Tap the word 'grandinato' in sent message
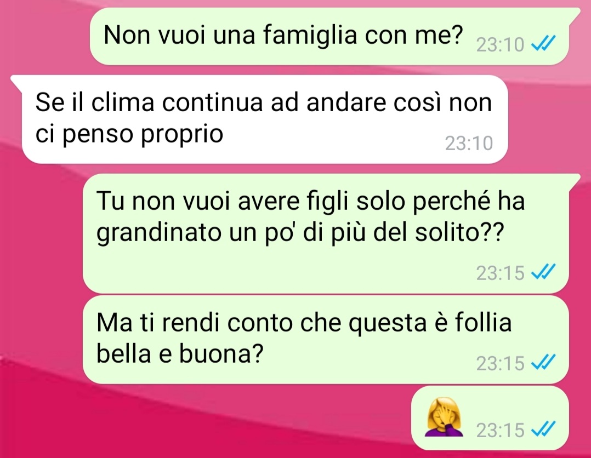Screen dimensions: 591x458 click(158, 233)
